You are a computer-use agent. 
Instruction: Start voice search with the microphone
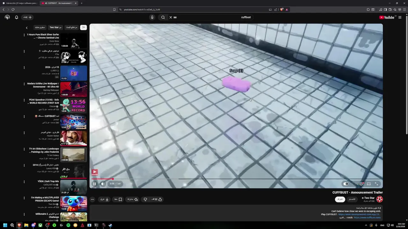pos(152,17)
